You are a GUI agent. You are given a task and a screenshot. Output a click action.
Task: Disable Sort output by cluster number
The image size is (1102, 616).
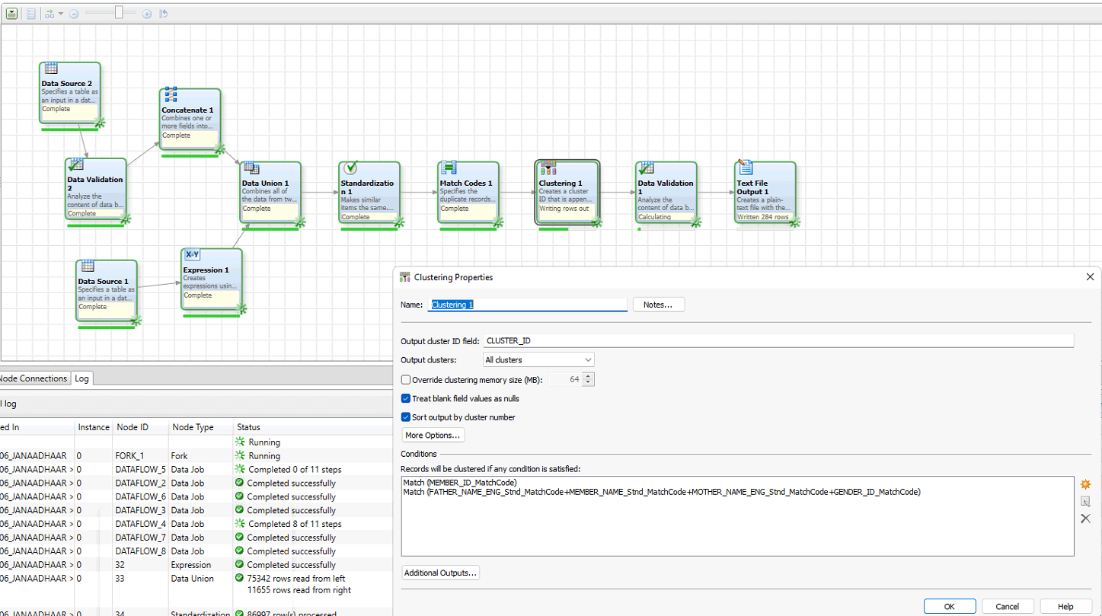pos(405,417)
